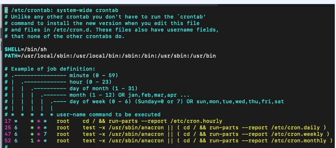Click '/etc/cron.daily' path
Viewport: 336px width, 148px height.
tap(295, 127)
